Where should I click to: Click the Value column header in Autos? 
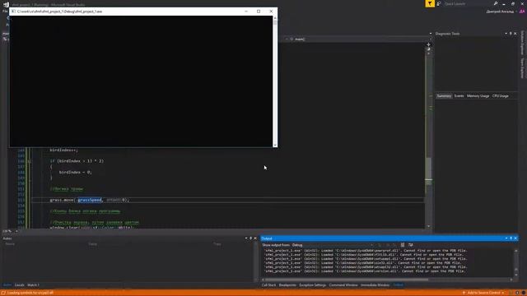93,244
